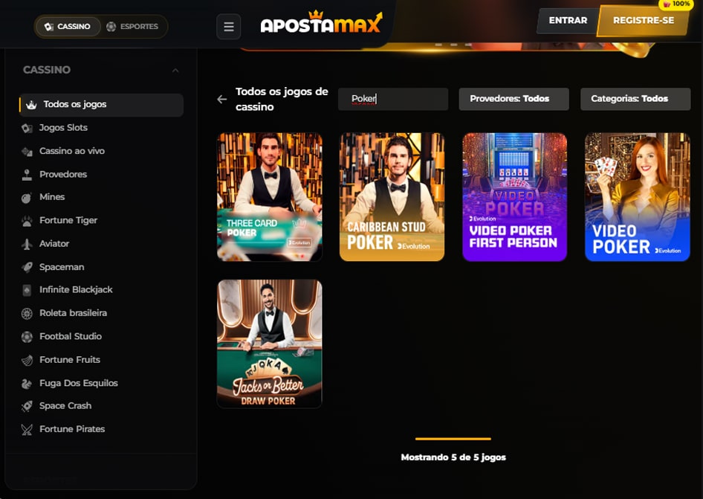This screenshot has width=703, height=499.
Task: Switch to the ESPORTES toggle
Action: (x=133, y=27)
